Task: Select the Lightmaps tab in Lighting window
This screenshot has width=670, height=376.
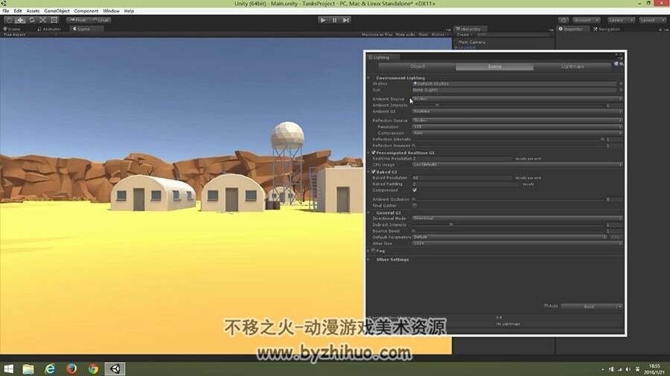Action: pos(572,66)
